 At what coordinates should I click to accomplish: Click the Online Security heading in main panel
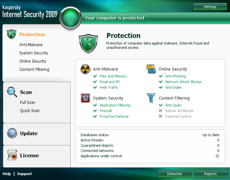pos(173,69)
